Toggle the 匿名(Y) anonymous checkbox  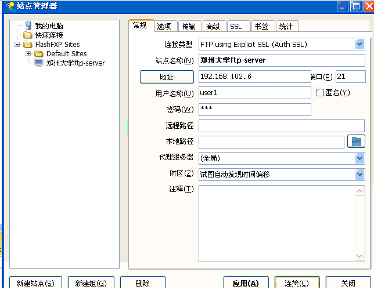pos(320,92)
